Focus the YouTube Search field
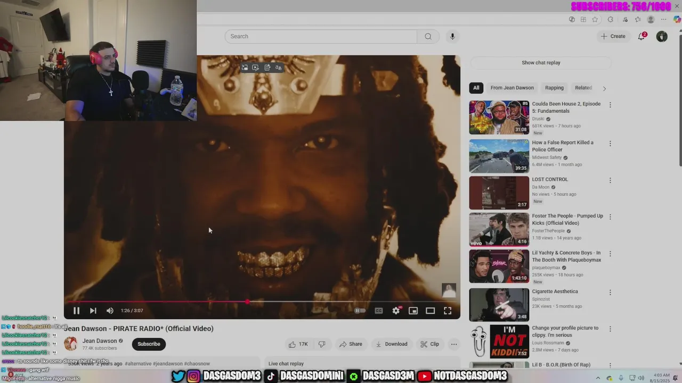The height and width of the screenshot is (383, 682). point(321,36)
